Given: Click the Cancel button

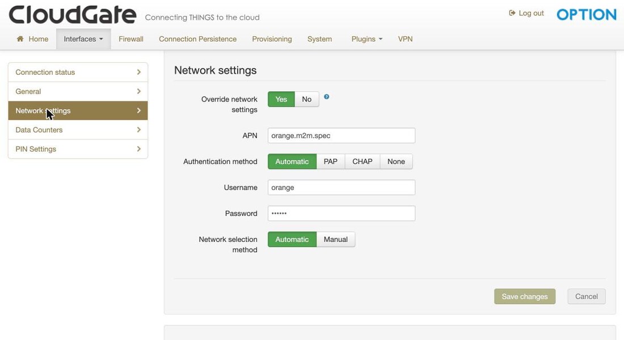Looking at the screenshot, I should pyautogui.click(x=586, y=296).
